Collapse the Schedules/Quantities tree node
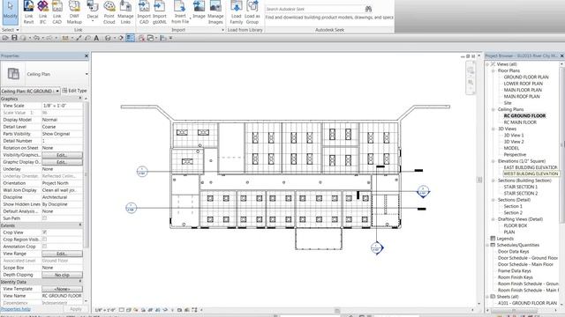Viewport: 565px width, 317px height. click(487, 245)
